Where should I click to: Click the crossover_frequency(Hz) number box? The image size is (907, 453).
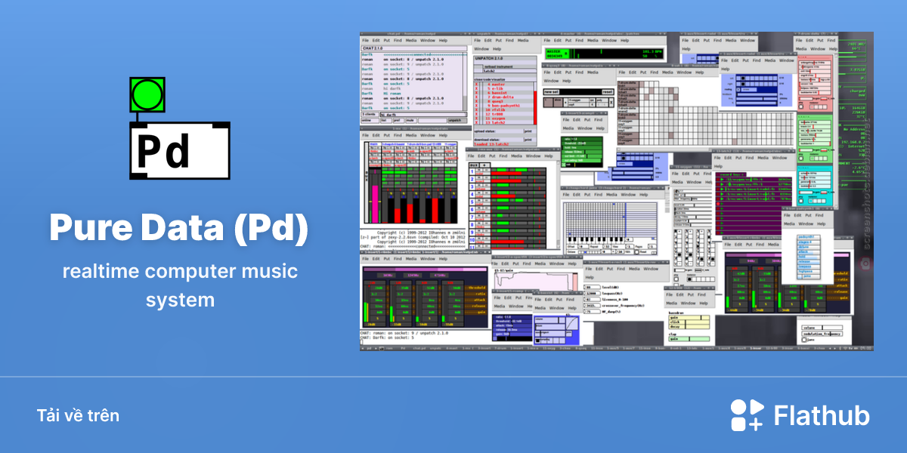[592, 306]
